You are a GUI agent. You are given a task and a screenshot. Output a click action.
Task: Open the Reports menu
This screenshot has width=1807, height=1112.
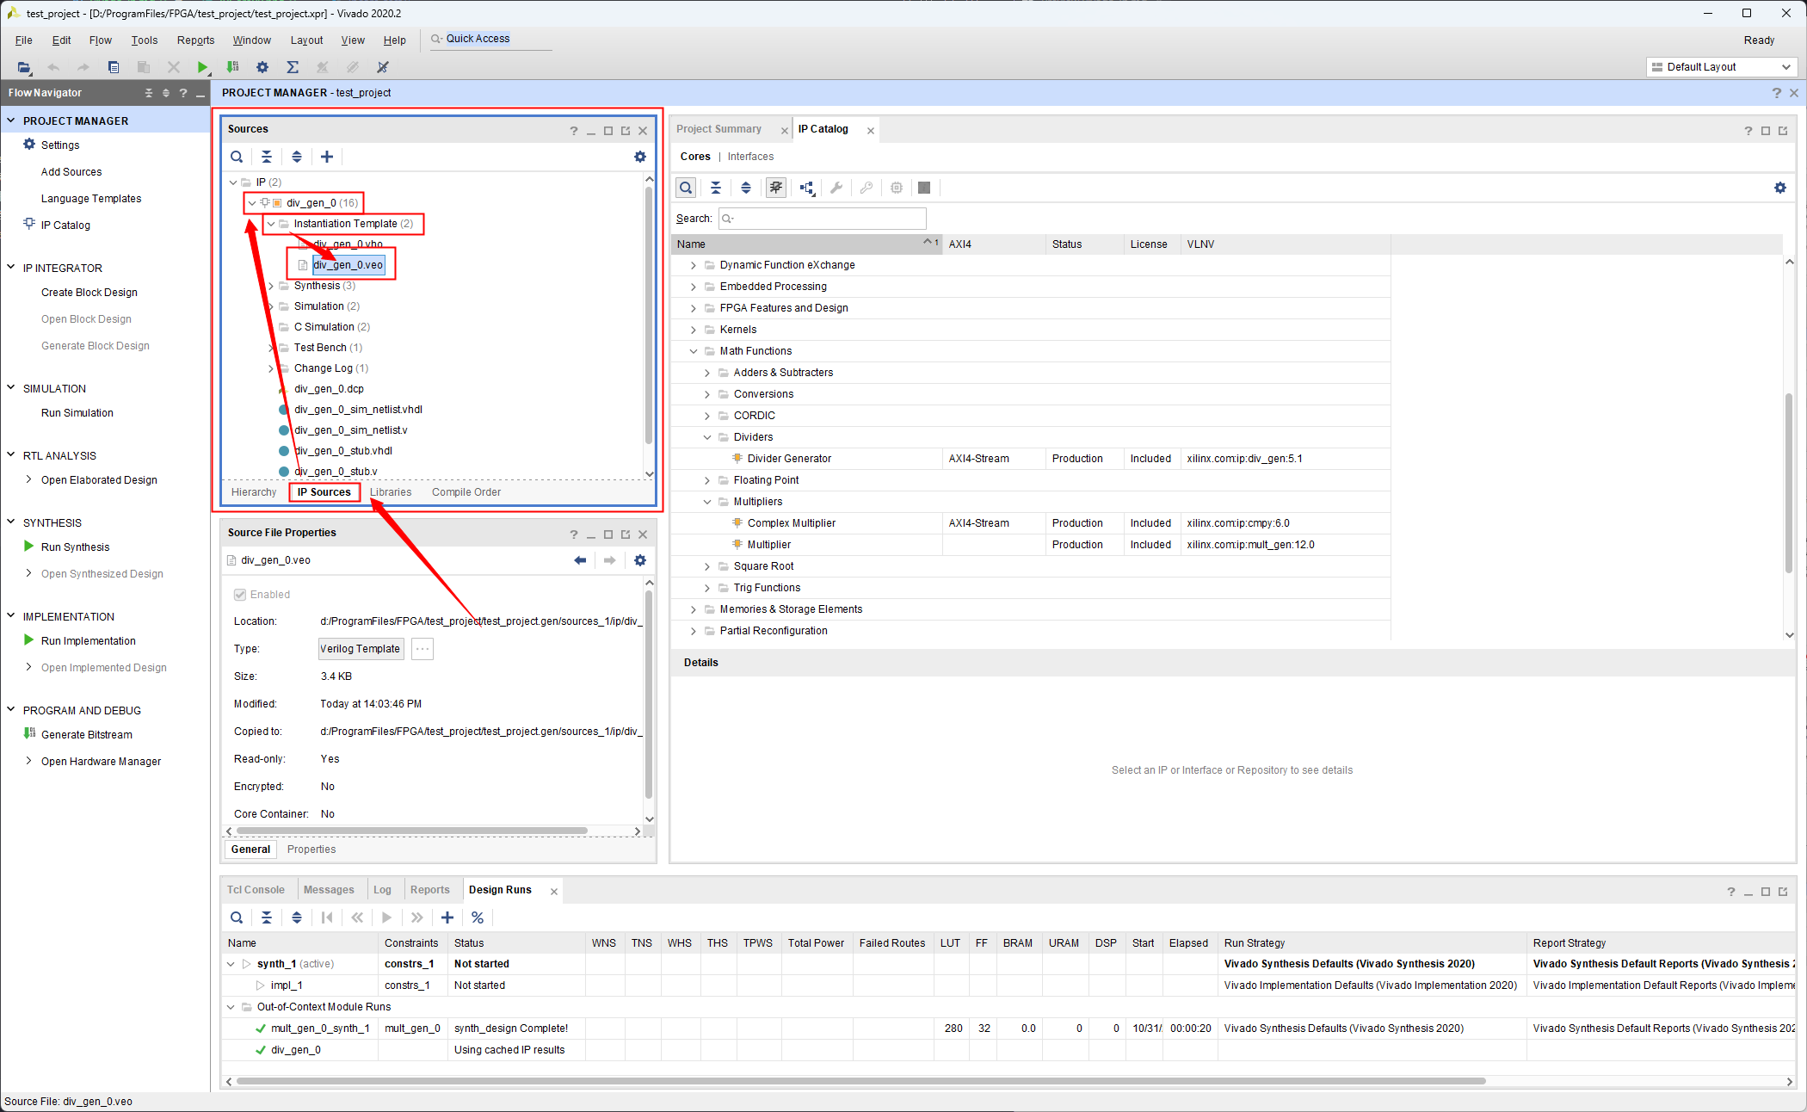(x=195, y=40)
